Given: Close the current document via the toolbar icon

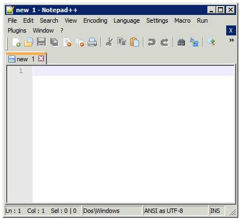Looking at the screenshot, I should click(67, 42).
